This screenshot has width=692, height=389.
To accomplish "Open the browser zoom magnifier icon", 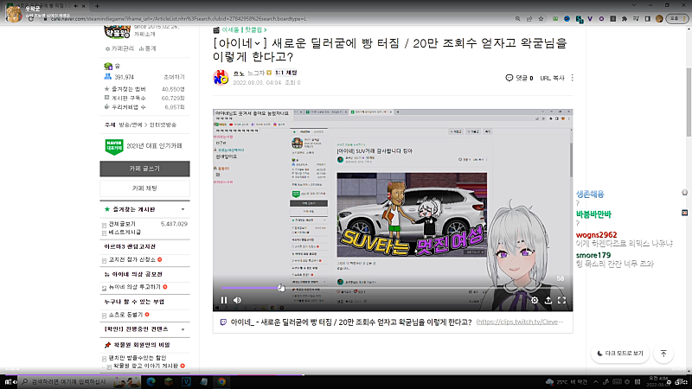I will click(x=517, y=19).
